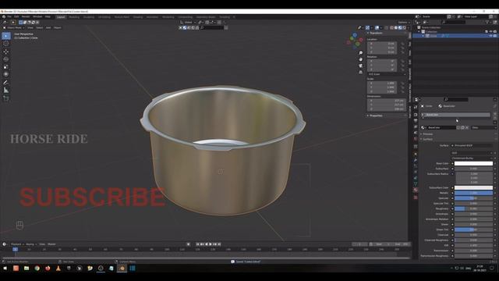Image resolution: width=499 pixels, height=281 pixels.
Task: Open the viewport Object menu
Action: 57,28
